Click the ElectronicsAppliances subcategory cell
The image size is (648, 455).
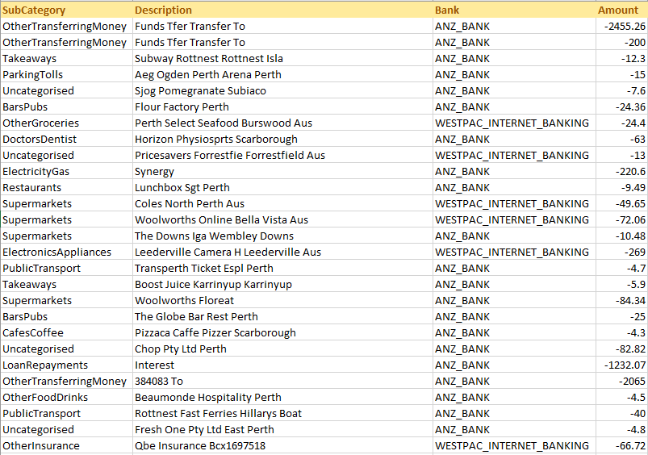tap(66, 252)
